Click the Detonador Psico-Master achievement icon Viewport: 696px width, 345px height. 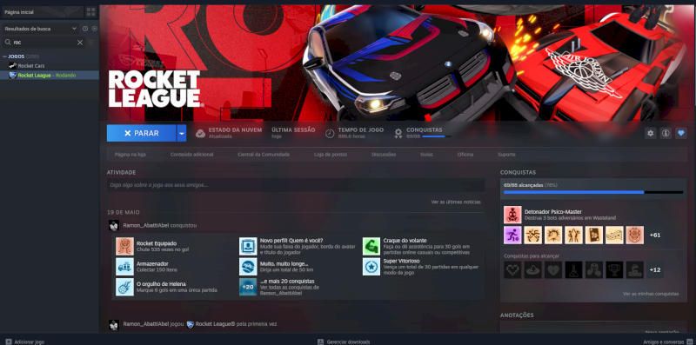click(512, 215)
